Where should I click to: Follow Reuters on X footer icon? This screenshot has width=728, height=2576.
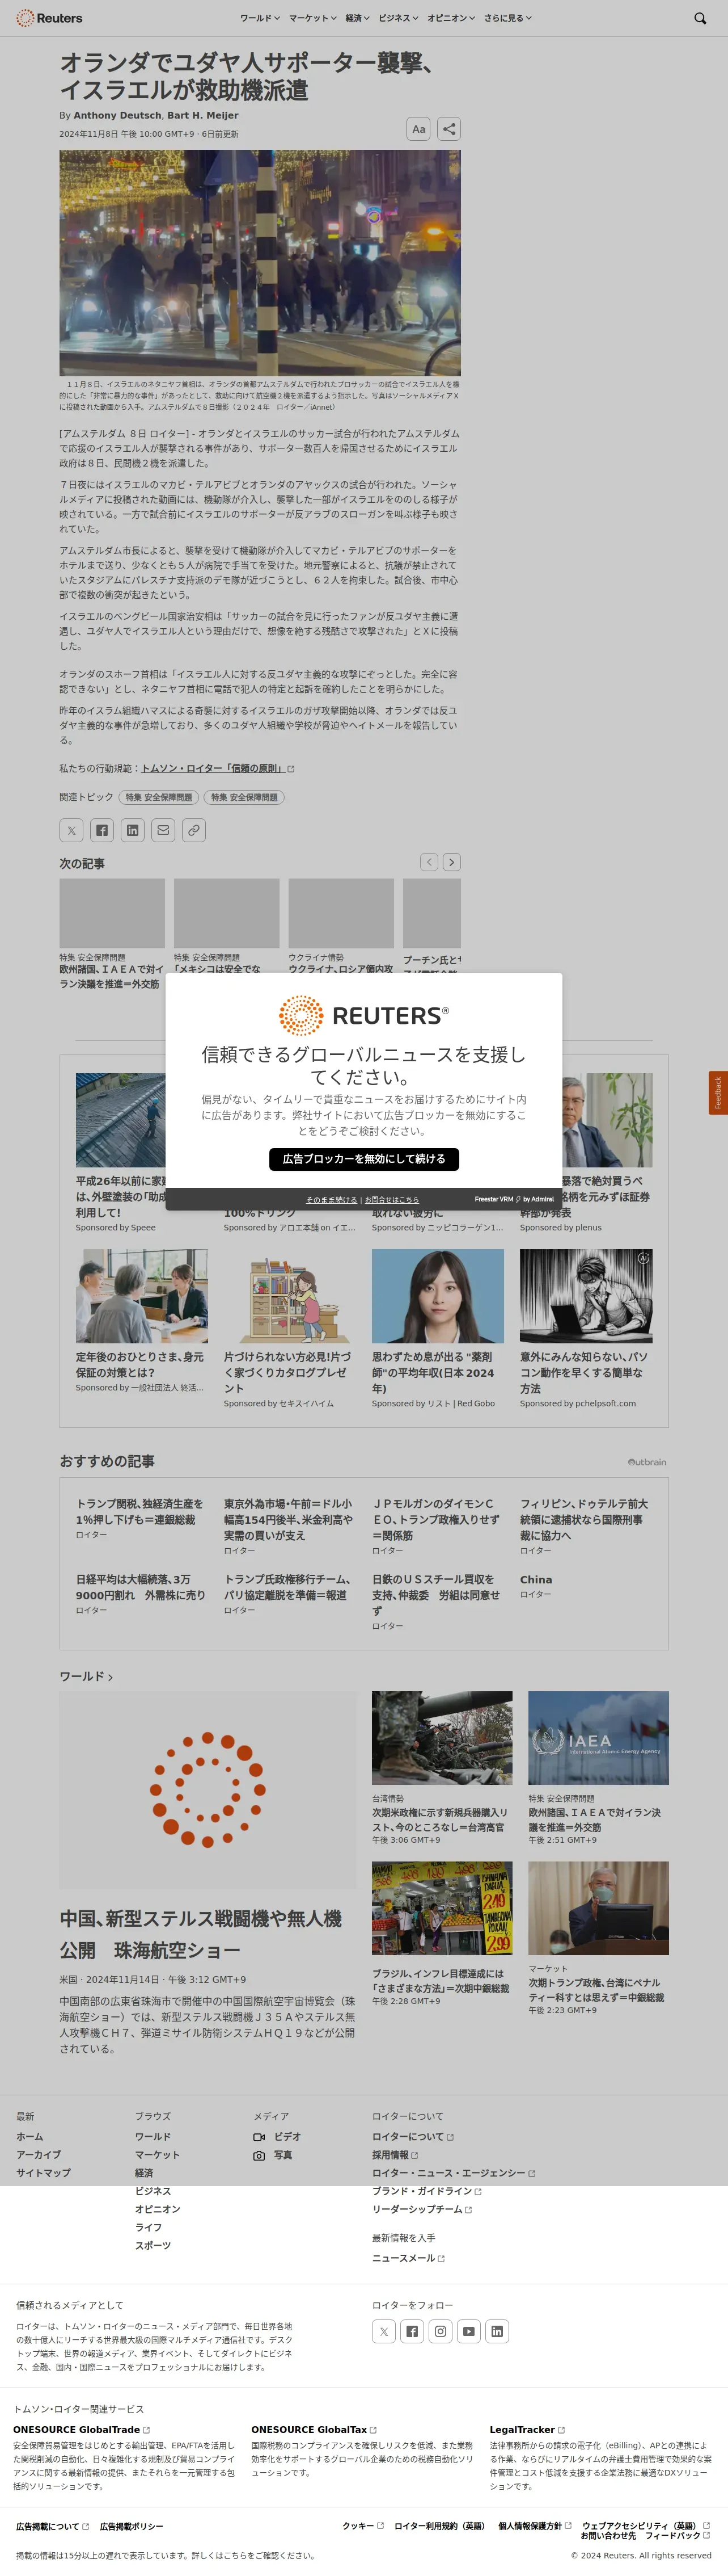(x=383, y=2332)
